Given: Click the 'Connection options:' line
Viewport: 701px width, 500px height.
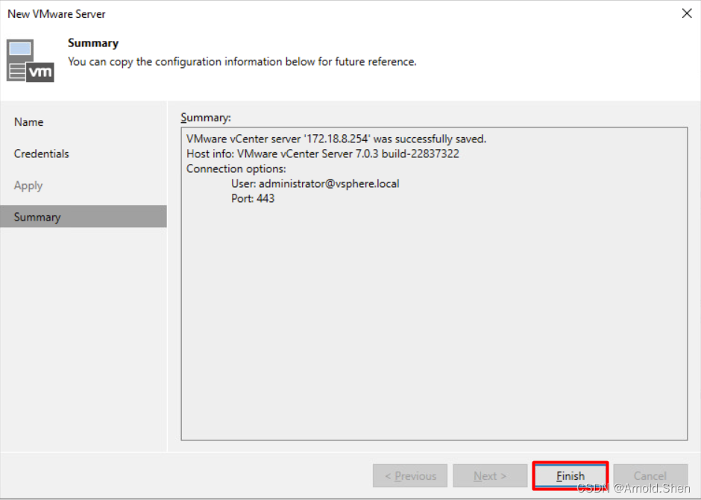Looking at the screenshot, I should pos(236,169).
